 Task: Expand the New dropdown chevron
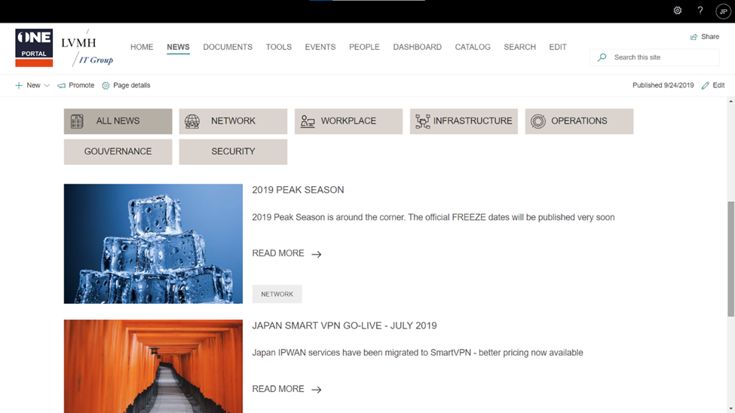pos(47,85)
